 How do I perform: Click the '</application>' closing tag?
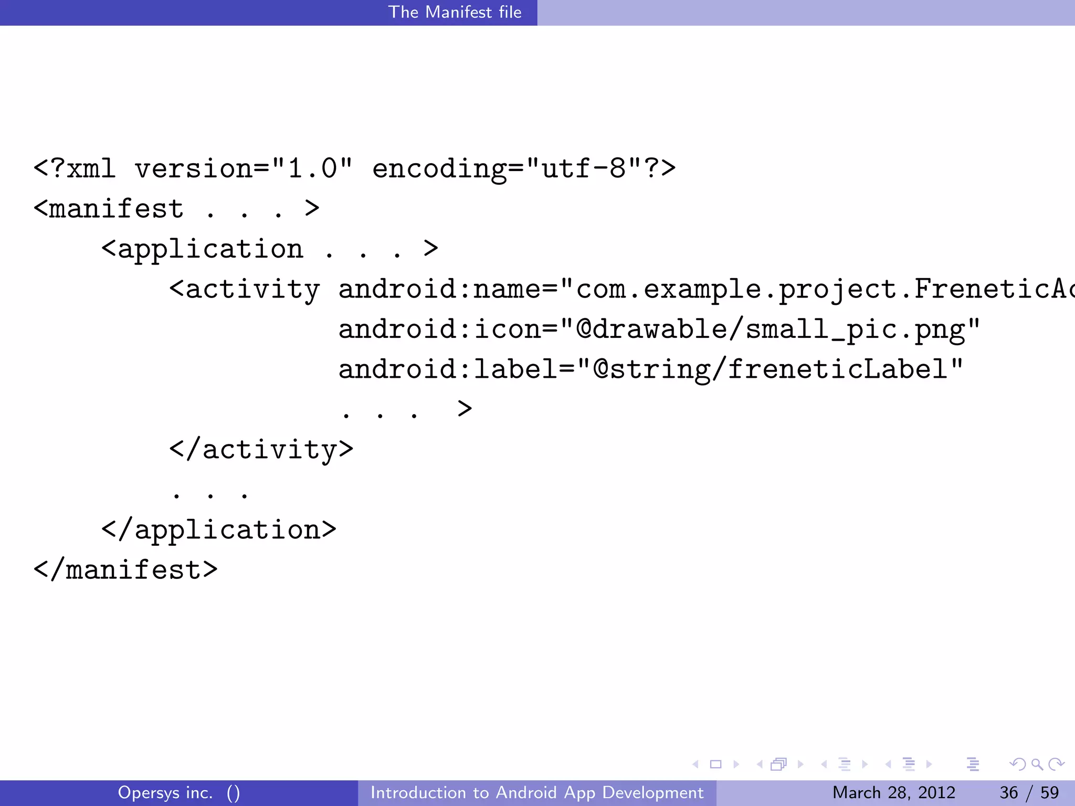click(x=219, y=531)
